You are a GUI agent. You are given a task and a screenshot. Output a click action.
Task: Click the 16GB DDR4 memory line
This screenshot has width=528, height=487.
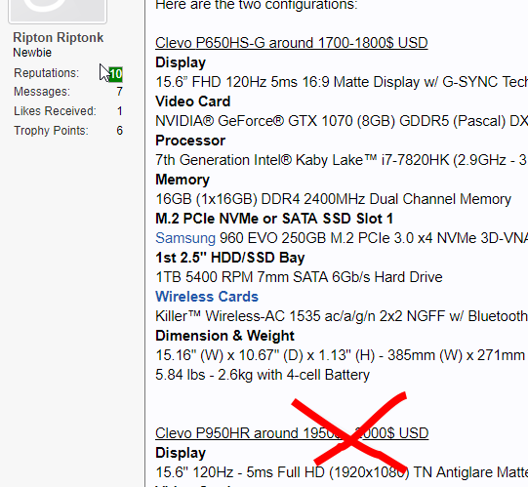(x=334, y=199)
